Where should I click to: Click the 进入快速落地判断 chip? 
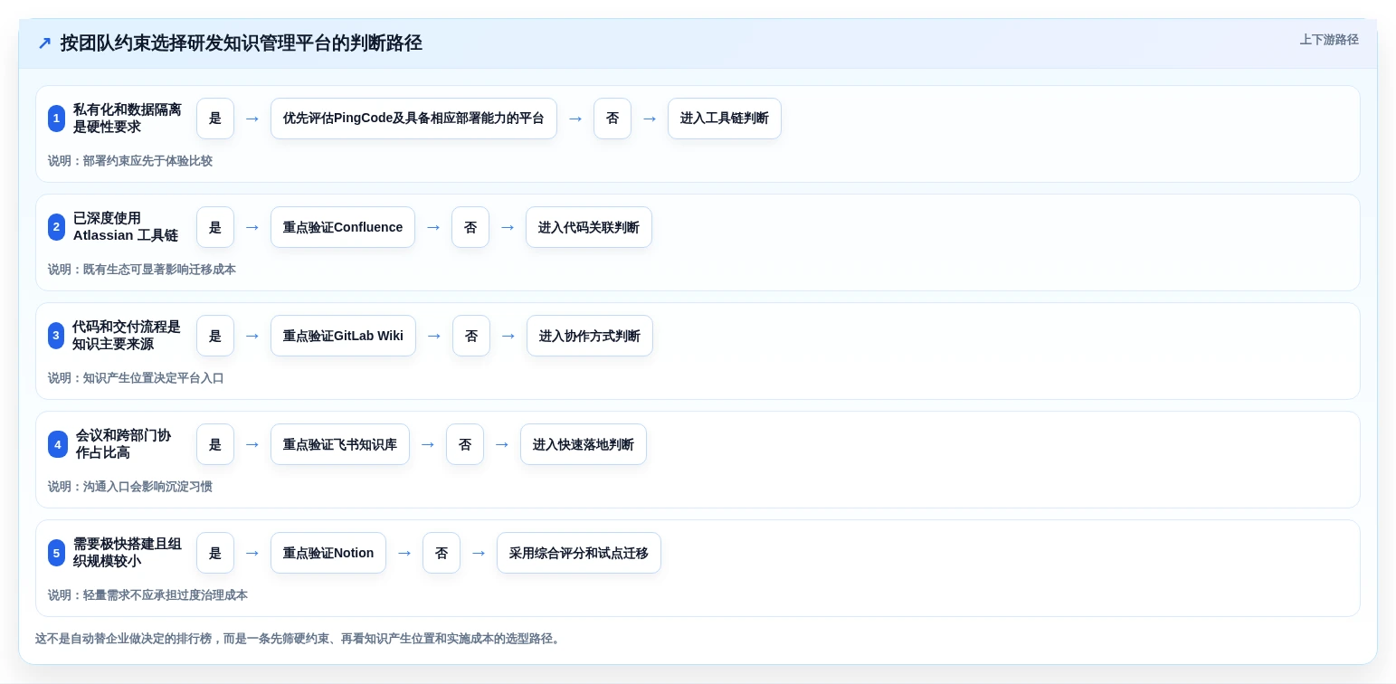[584, 444]
